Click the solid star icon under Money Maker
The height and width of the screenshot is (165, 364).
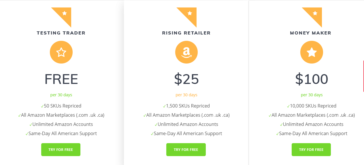pyautogui.click(x=312, y=52)
